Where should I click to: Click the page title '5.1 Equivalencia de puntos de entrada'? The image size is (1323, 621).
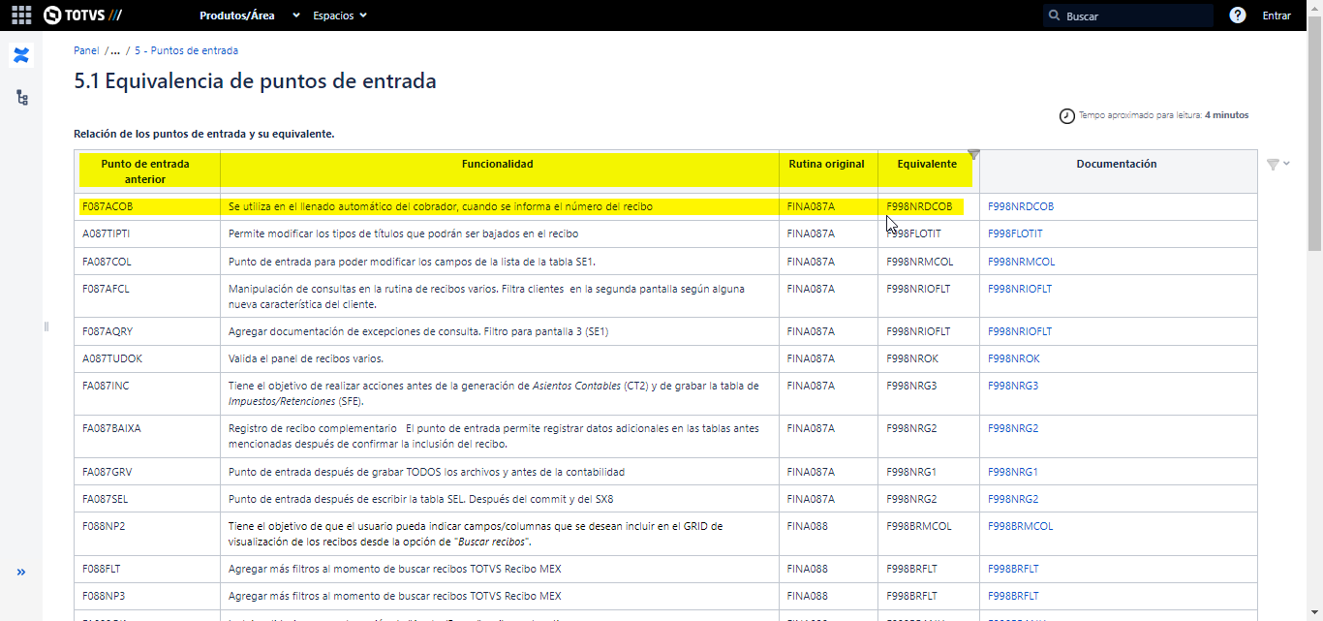255,81
